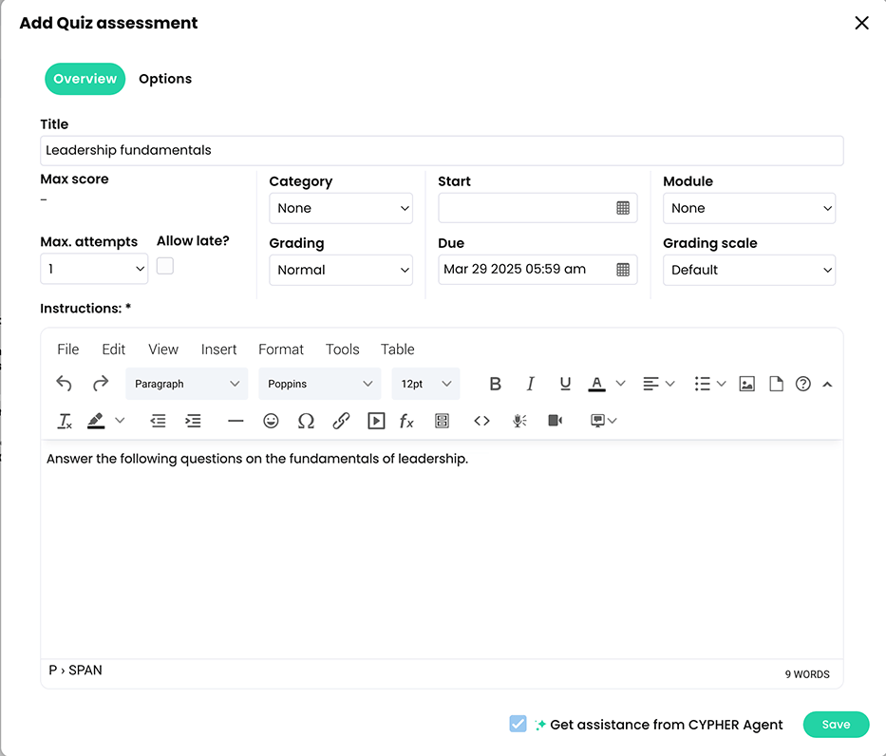The height and width of the screenshot is (756, 886).
Task: Open the Format menu in the editor
Action: [281, 349]
